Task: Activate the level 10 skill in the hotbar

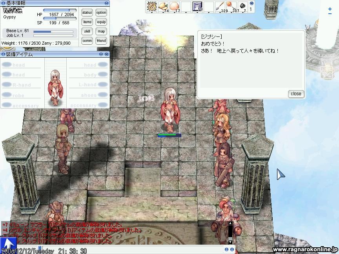Action: [x=197, y=6]
